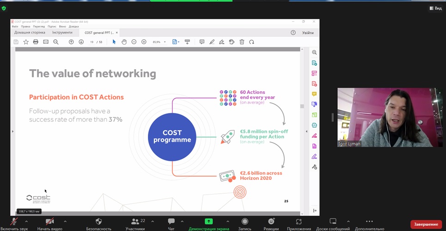
Task: Open Acrobat help question mark
Action: pyautogui.click(x=293, y=33)
